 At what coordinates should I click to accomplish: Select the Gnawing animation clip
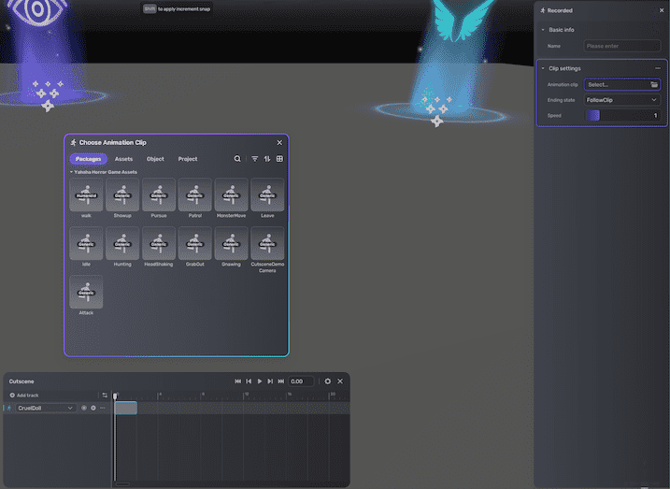tap(231, 244)
